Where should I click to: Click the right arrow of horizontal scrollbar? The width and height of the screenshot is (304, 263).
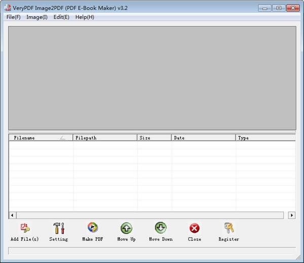tap(292, 215)
